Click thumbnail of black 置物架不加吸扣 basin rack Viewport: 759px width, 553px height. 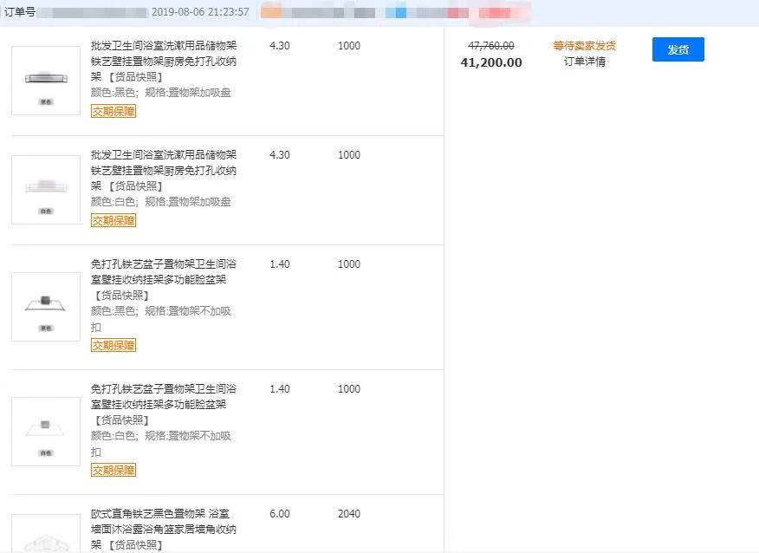coord(46,306)
